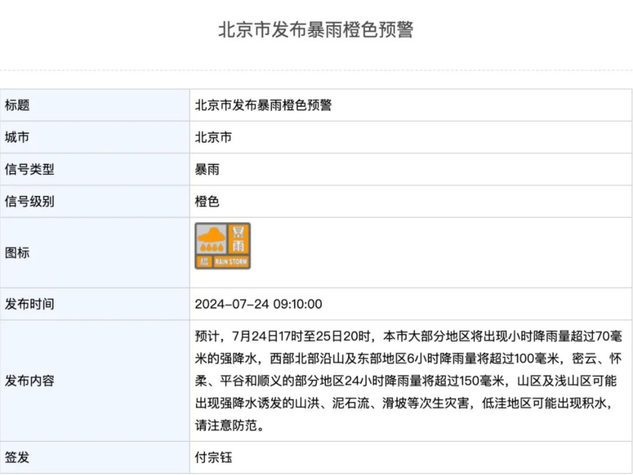Click the 发布时间 row label
Screen dimensions: 633x475
[29, 304]
